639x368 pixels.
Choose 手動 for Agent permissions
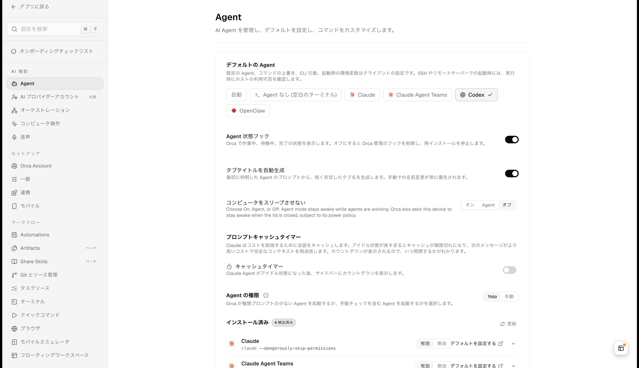[509, 296]
